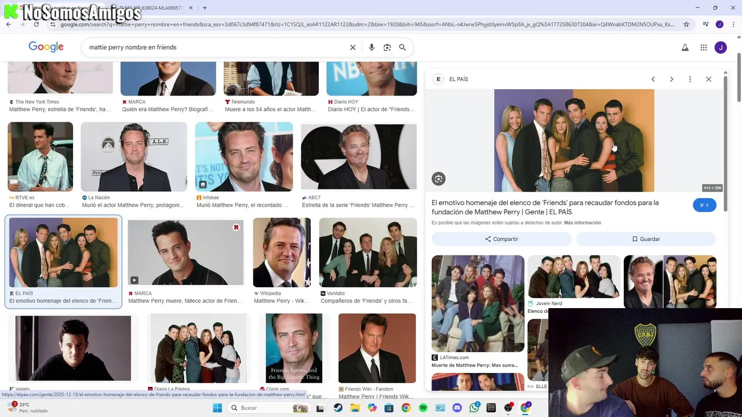Click the Ir button to visit page
The height and width of the screenshot is (417, 742).
704,205
